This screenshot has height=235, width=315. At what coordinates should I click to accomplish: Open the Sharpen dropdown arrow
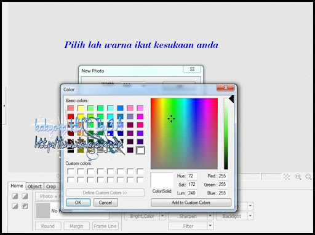click(210, 216)
